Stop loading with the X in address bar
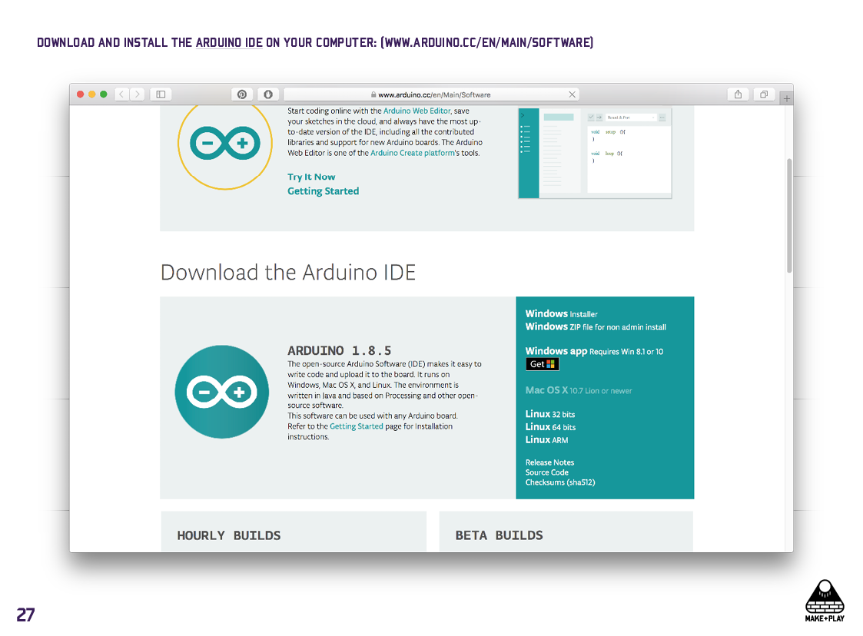The image size is (863, 636). [572, 94]
